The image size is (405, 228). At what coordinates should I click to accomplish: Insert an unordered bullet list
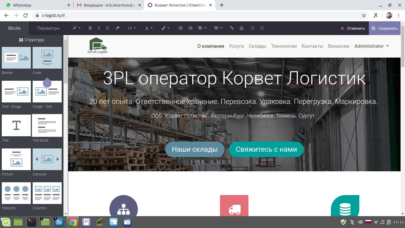(181, 28)
